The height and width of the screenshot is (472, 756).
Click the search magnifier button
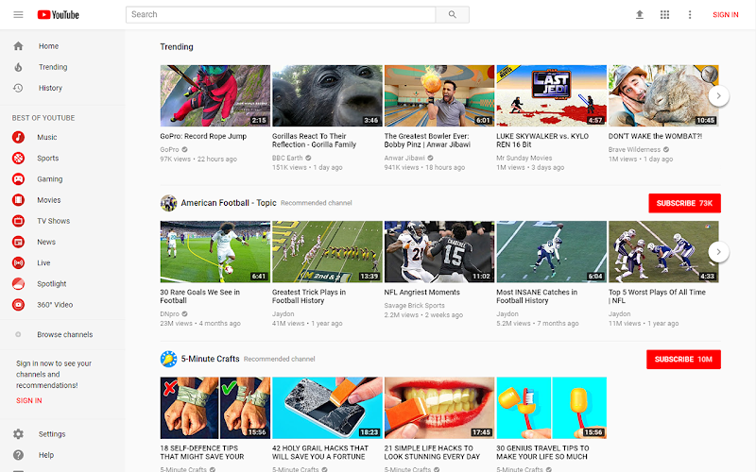point(453,14)
